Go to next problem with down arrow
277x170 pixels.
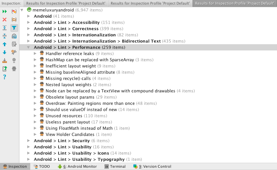click(x=5, y=52)
